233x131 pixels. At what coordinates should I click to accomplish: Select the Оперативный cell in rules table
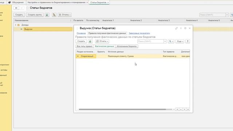tap(86, 56)
